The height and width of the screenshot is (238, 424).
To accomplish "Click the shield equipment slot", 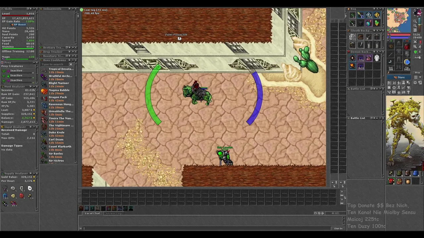I will (407, 54).
